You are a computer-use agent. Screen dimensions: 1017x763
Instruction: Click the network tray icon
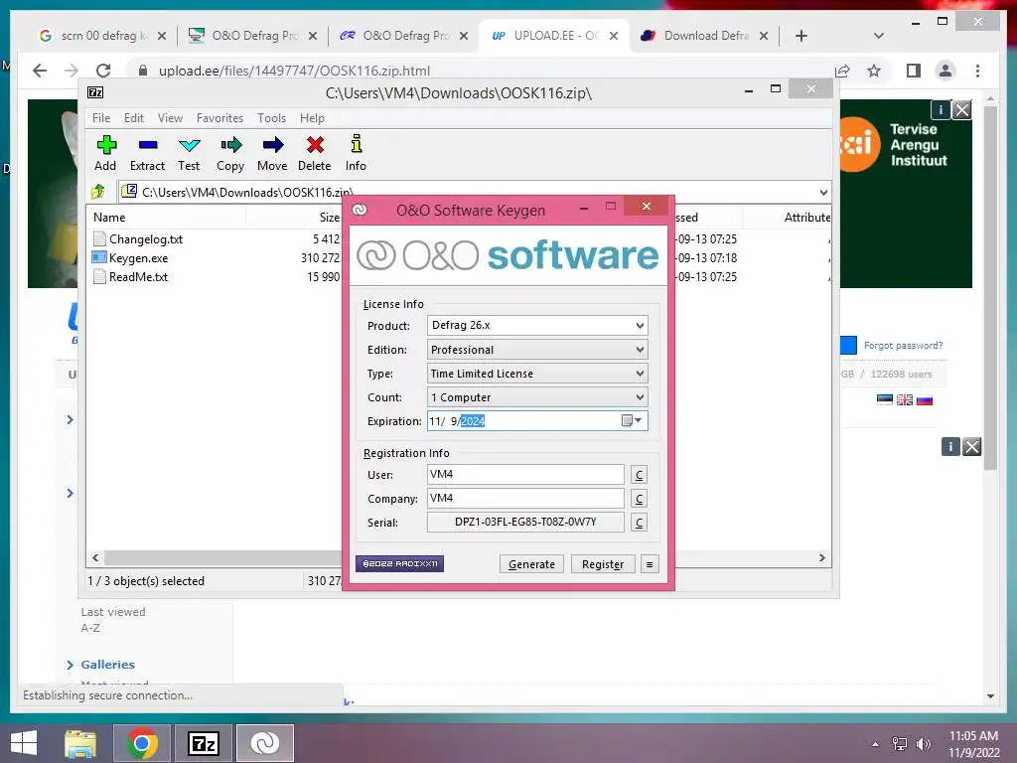tap(900, 744)
